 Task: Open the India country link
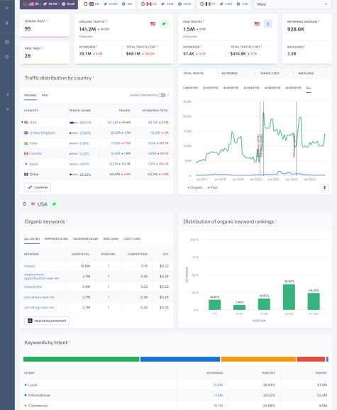pos(33,143)
